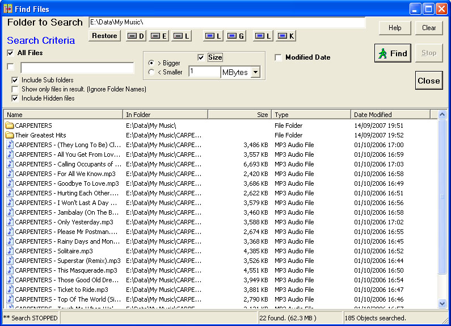Click the results list scrollbar thumb
The image size is (451, 326).
click(x=442, y=197)
